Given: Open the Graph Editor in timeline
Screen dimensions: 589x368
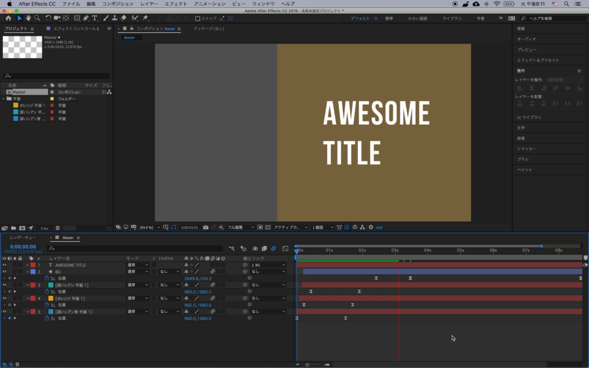Looking at the screenshot, I should coord(285,248).
